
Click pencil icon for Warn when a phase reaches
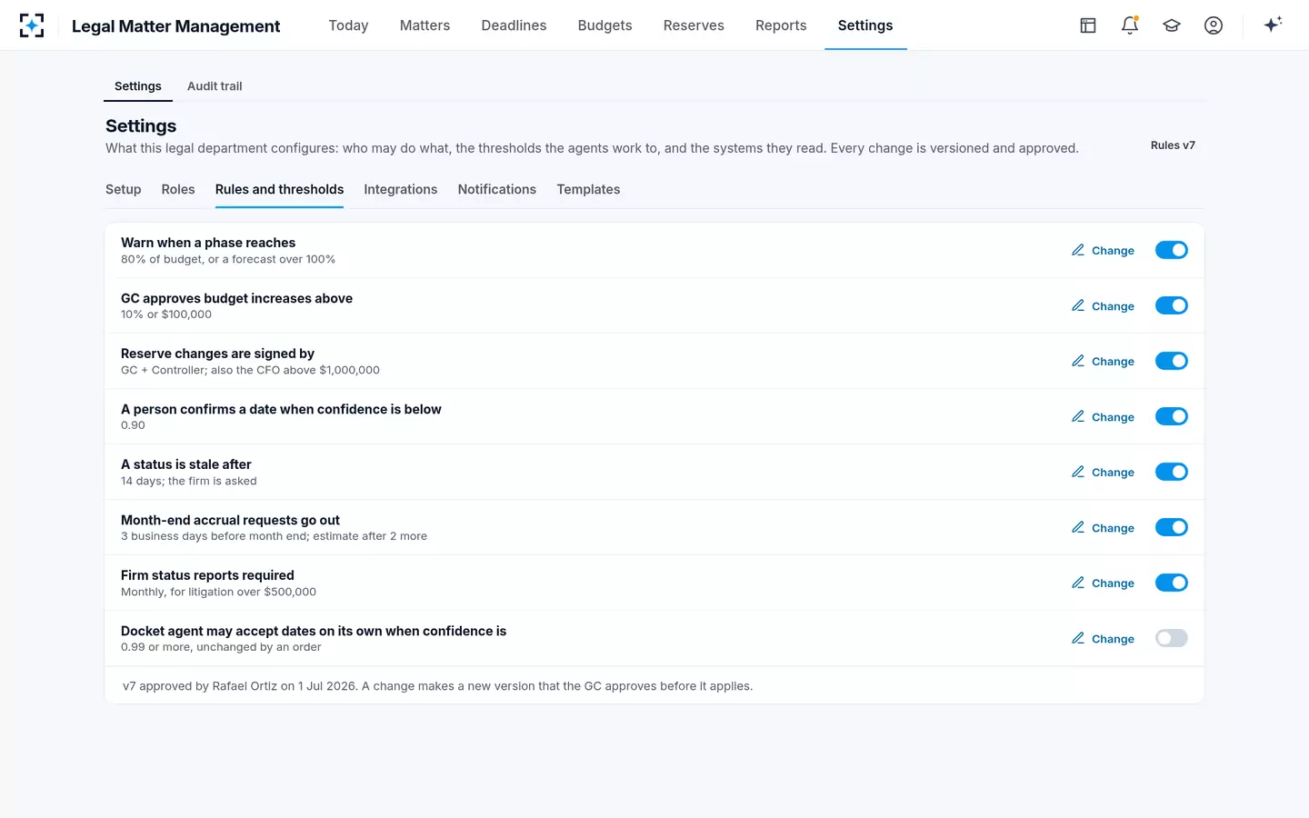tap(1078, 250)
